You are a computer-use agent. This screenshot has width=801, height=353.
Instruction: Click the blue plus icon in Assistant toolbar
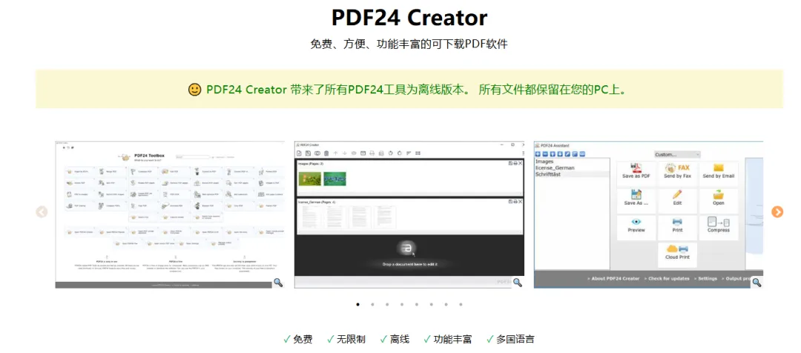pos(538,154)
